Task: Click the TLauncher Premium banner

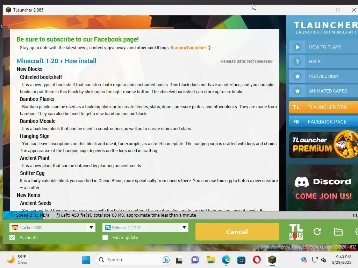Action: (323, 144)
